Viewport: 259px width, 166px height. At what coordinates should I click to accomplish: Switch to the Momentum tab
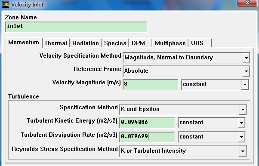[x=24, y=43]
